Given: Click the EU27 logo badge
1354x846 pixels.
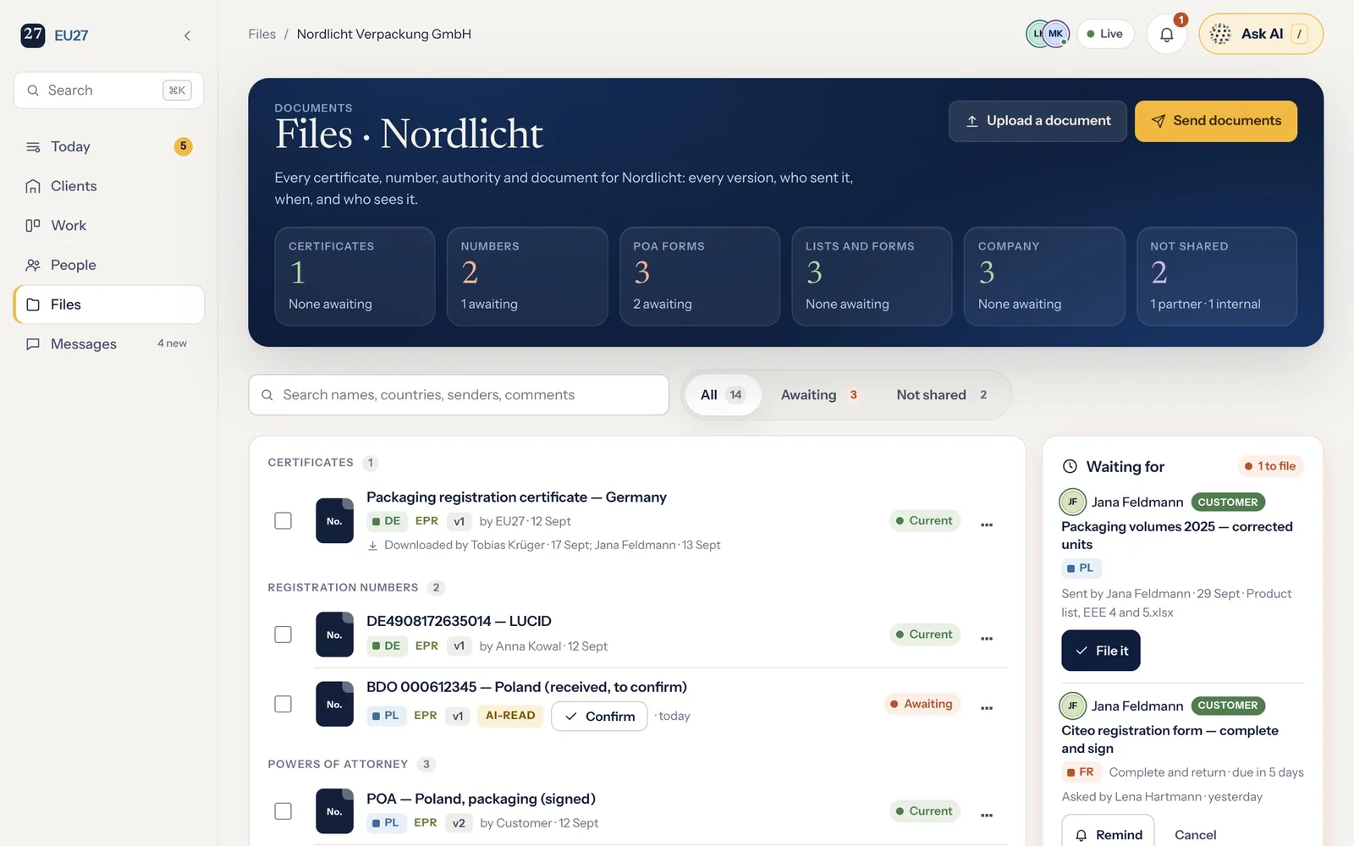Looking at the screenshot, I should [33, 35].
